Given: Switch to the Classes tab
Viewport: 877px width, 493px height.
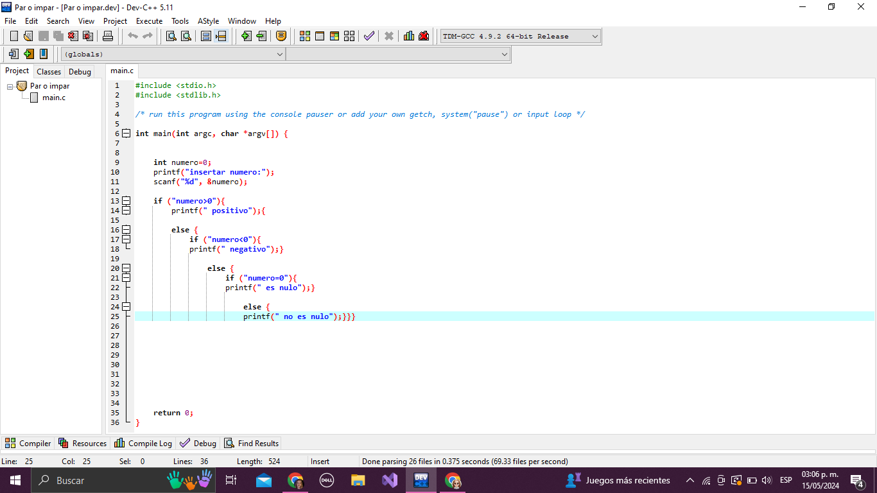Looking at the screenshot, I should click(49, 72).
